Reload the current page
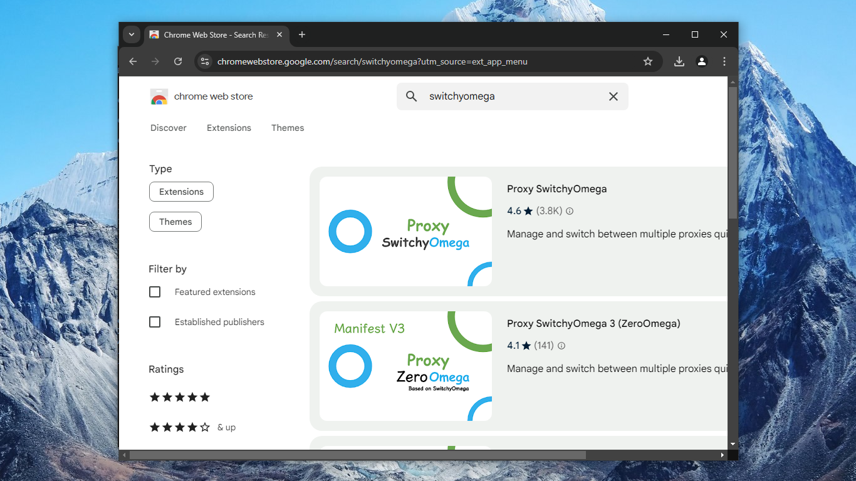This screenshot has width=856, height=481. [178, 61]
